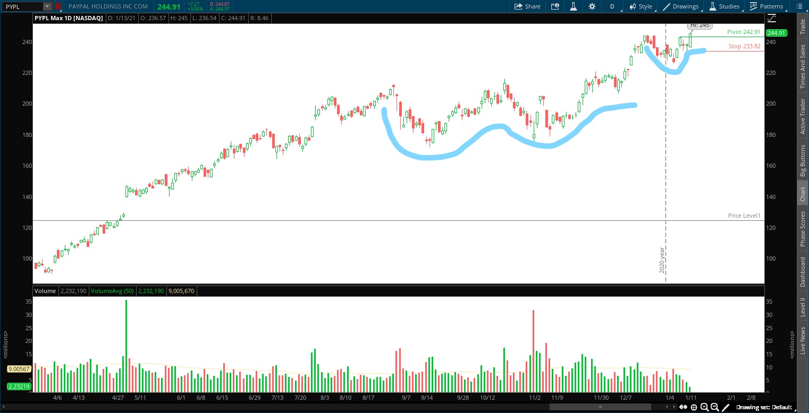Image resolution: width=809 pixels, height=413 pixels.
Task: Click the expand time axis icon
Action: tap(684, 407)
